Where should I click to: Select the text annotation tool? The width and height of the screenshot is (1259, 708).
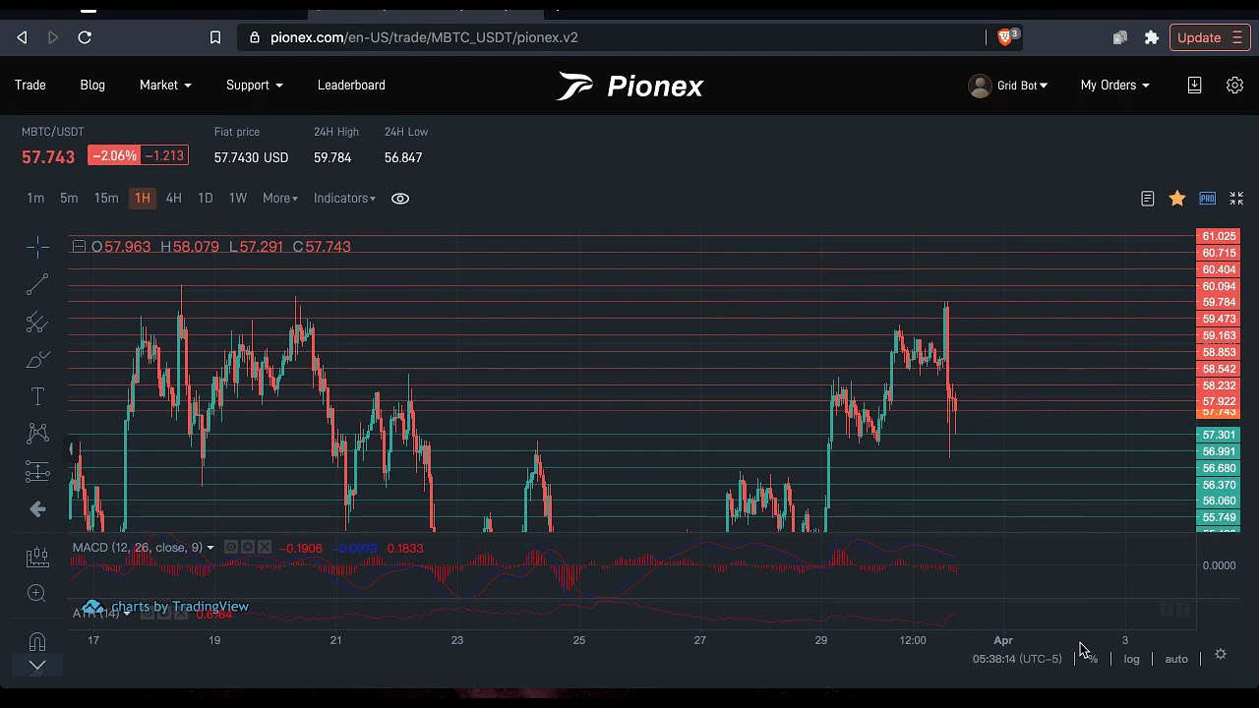(37, 396)
